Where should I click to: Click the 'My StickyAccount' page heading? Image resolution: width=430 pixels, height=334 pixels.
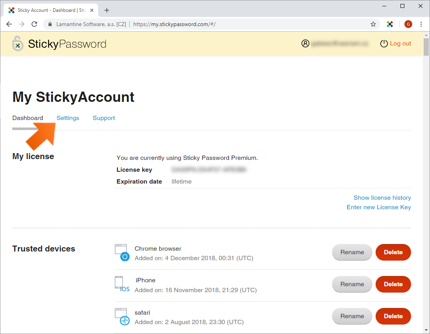point(73,97)
